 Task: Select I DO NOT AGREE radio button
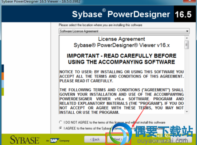coord(61,122)
